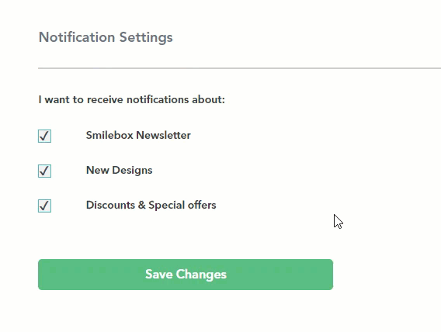Toggle the checkmark next to Smilebox Newsletter
The height and width of the screenshot is (332, 441).
point(44,136)
